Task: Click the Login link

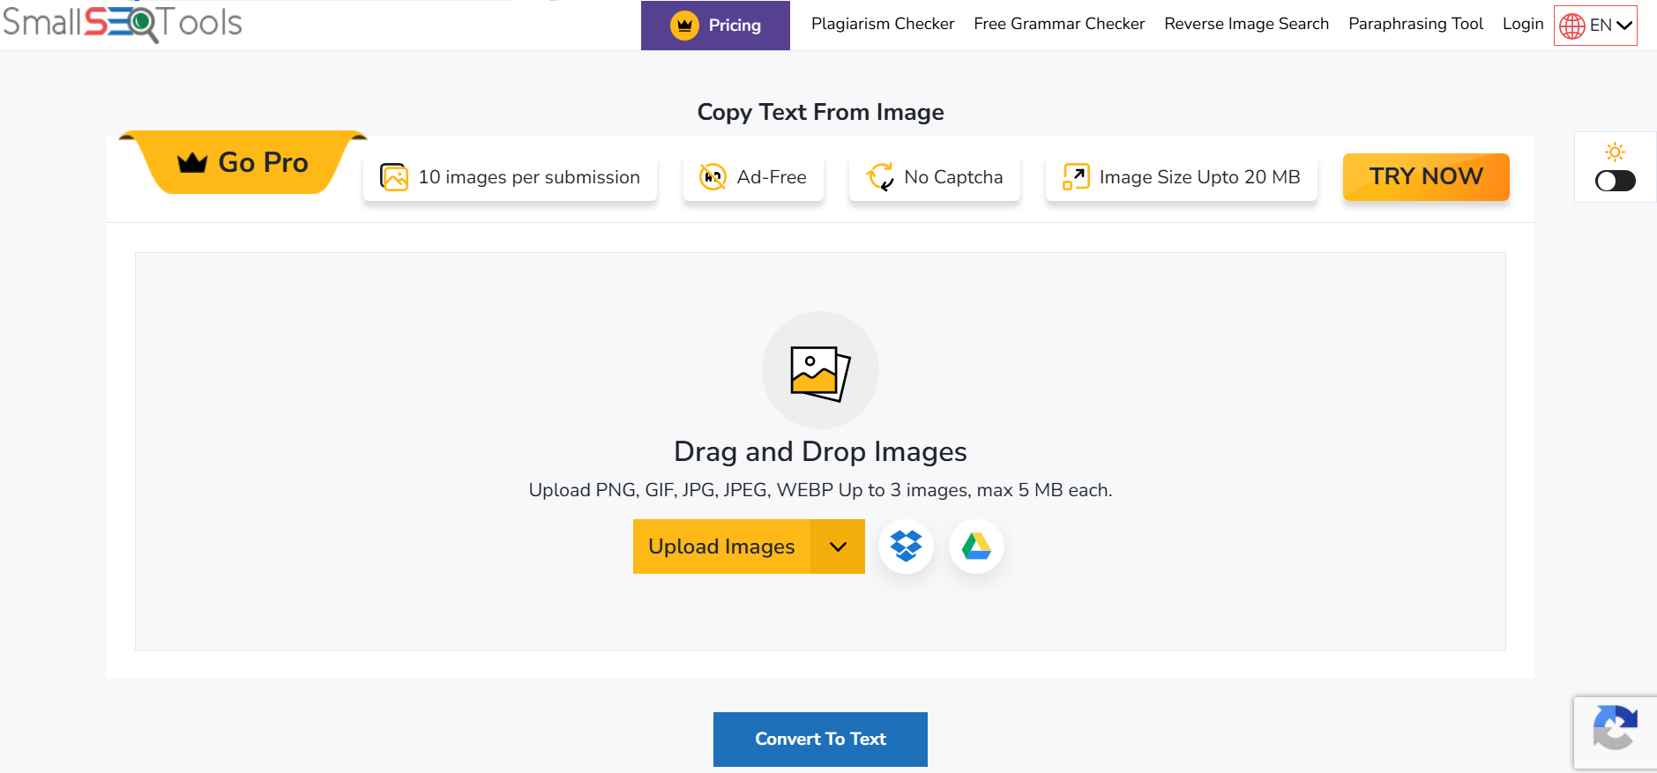Action: tap(1523, 24)
